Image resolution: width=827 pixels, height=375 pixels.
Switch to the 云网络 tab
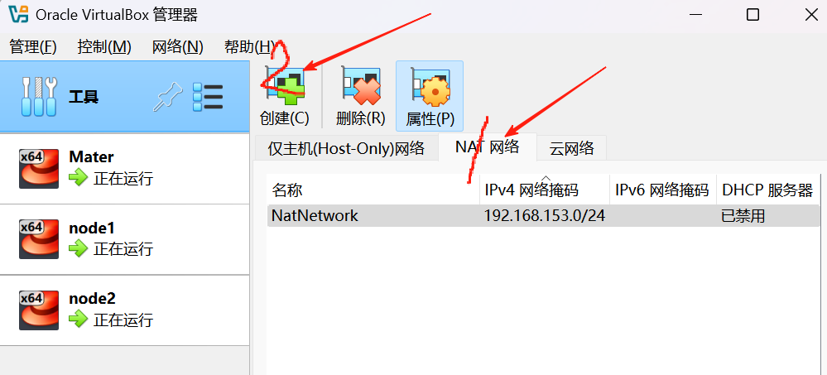pyautogui.click(x=572, y=147)
